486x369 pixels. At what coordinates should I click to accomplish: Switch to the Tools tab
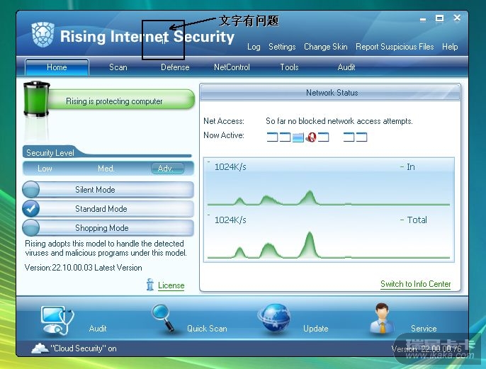[x=289, y=67]
